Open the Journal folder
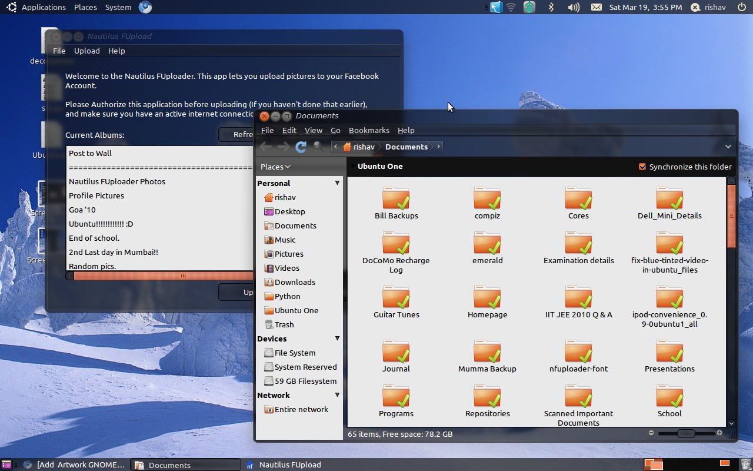The image size is (753, 471). click(x=396, y=356)
